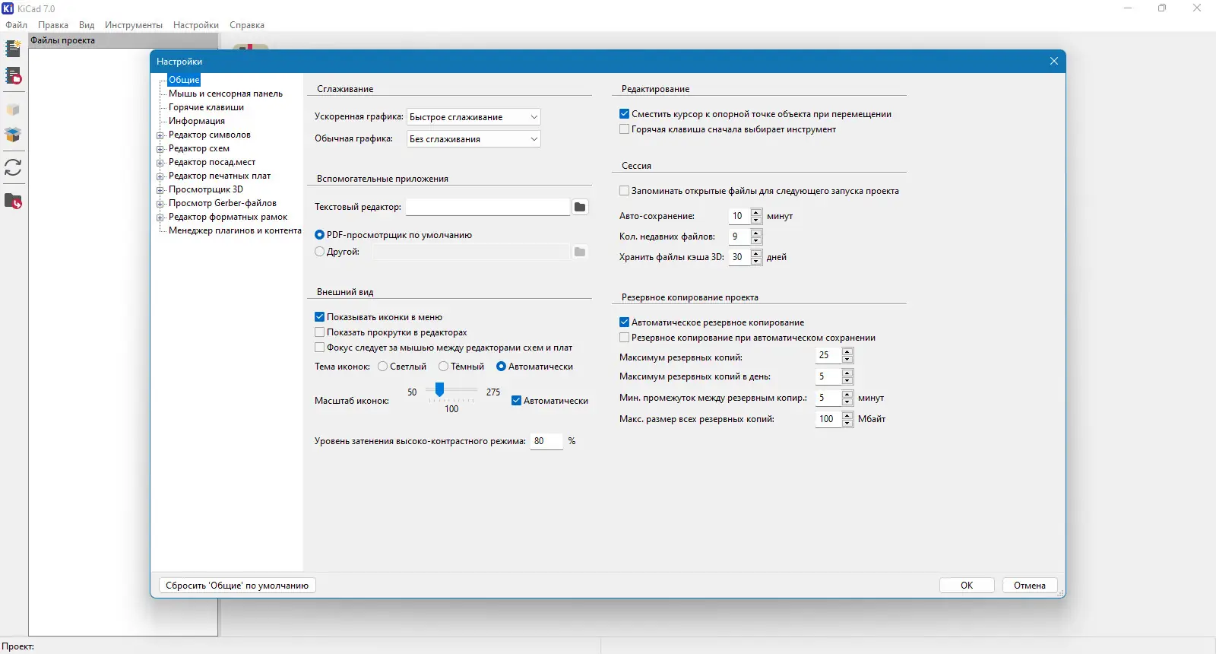
Task: Select PDF-просмотрщик по умолчанию radio button
Action: pyautogui.click(x=319, y=235)
